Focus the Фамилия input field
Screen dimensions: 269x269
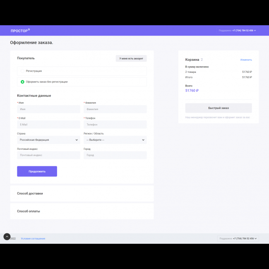(x=115, y=109)
